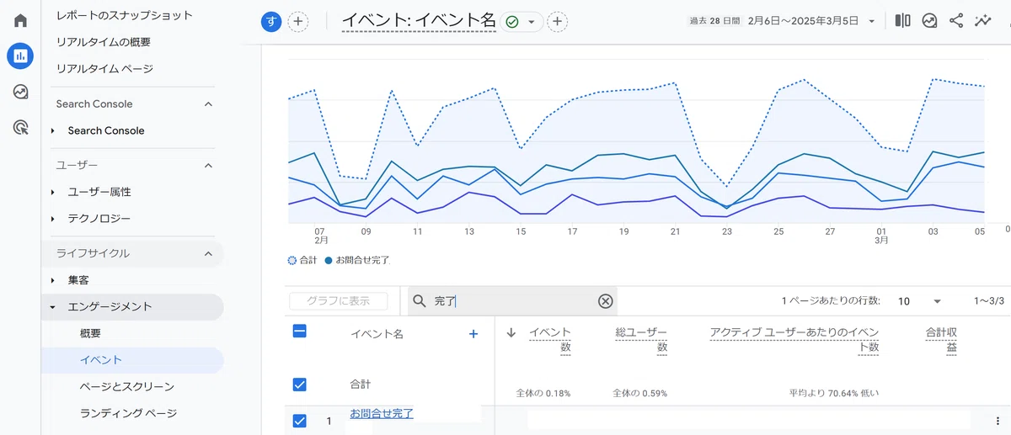Clear the search field with X icon
Screen dimensions: 1011x435
(605, 301)
